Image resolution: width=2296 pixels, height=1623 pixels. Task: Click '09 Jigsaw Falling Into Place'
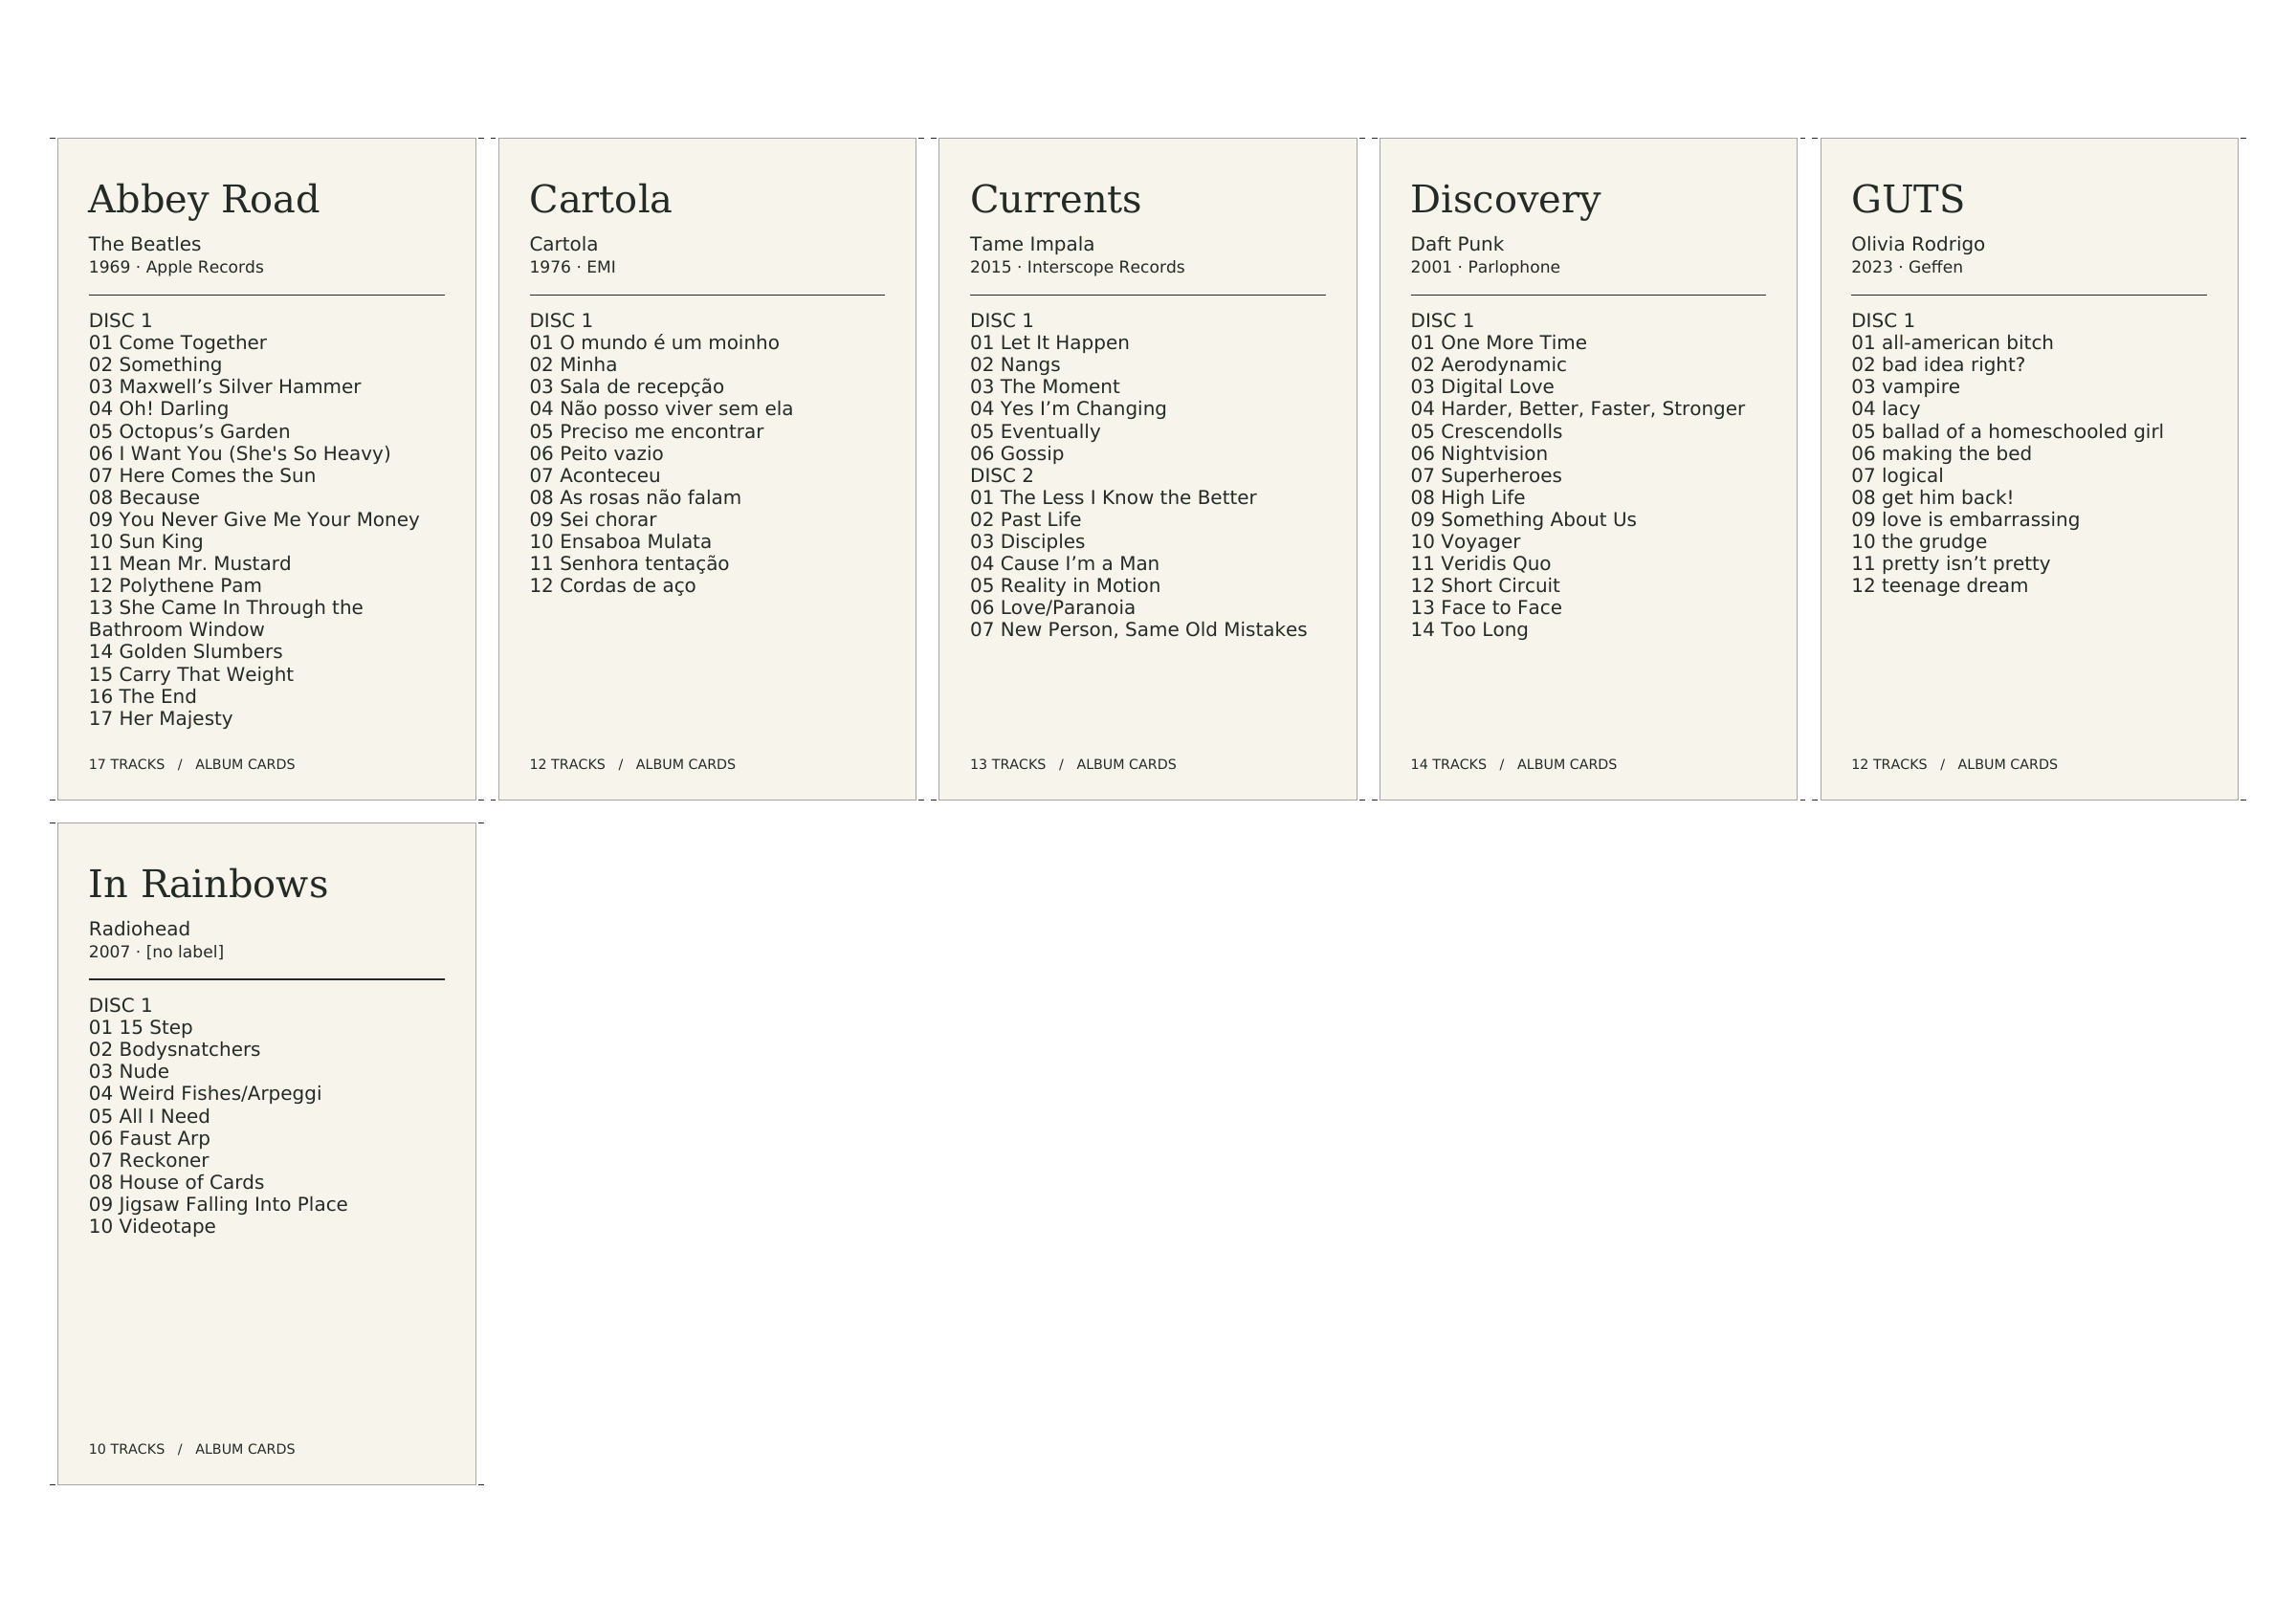[x=218, y=1205]
